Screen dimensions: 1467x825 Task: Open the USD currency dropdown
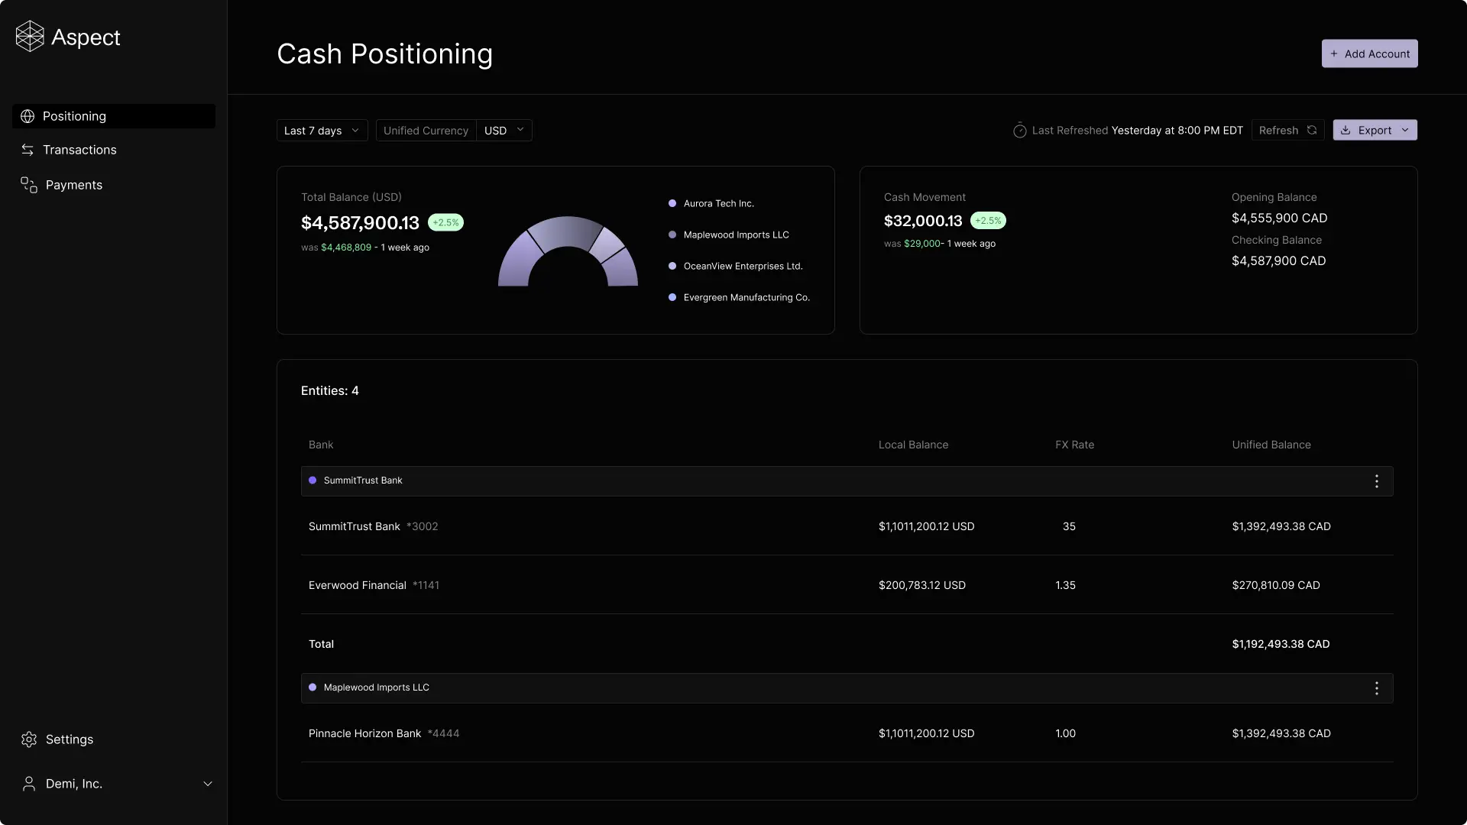[504, 130]
